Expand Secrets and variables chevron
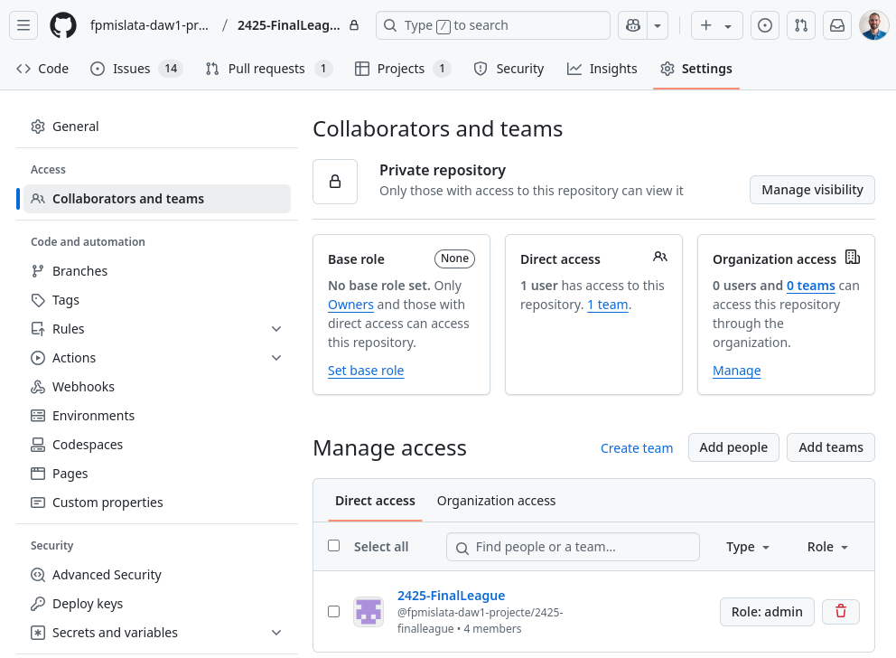896x658 pixels. pyautogui.click(x=276, y=633)
